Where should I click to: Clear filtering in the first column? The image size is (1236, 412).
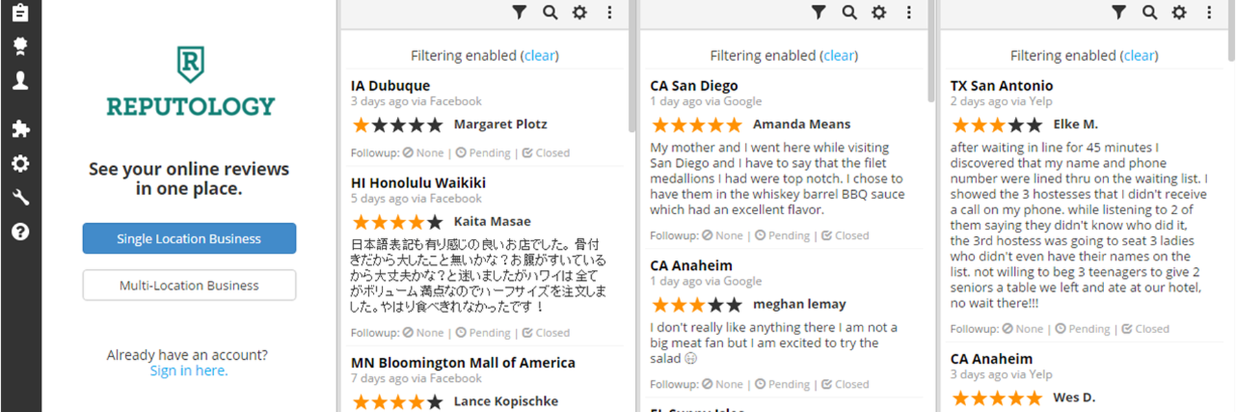[x=540, y=56]
